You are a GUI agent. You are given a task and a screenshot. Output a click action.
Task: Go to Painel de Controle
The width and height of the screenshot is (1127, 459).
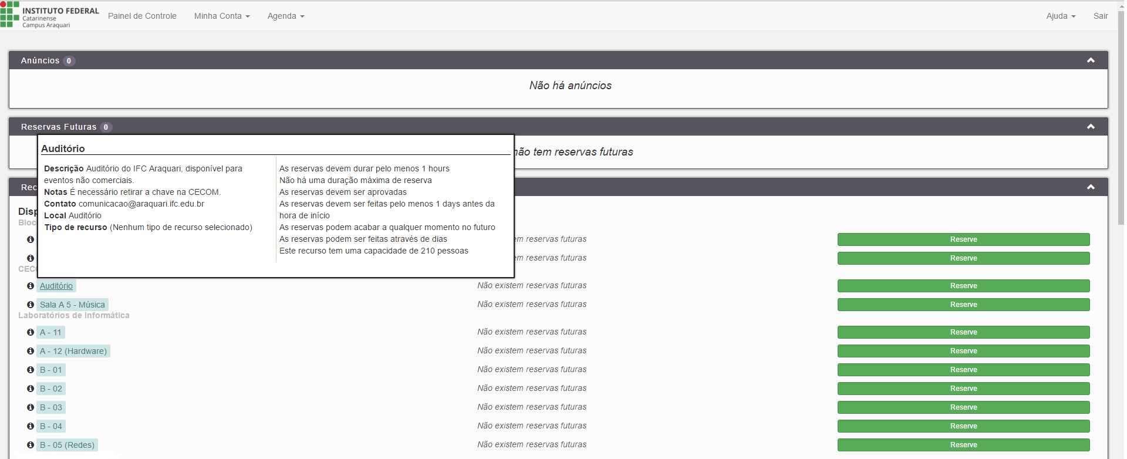pos(142,16)
